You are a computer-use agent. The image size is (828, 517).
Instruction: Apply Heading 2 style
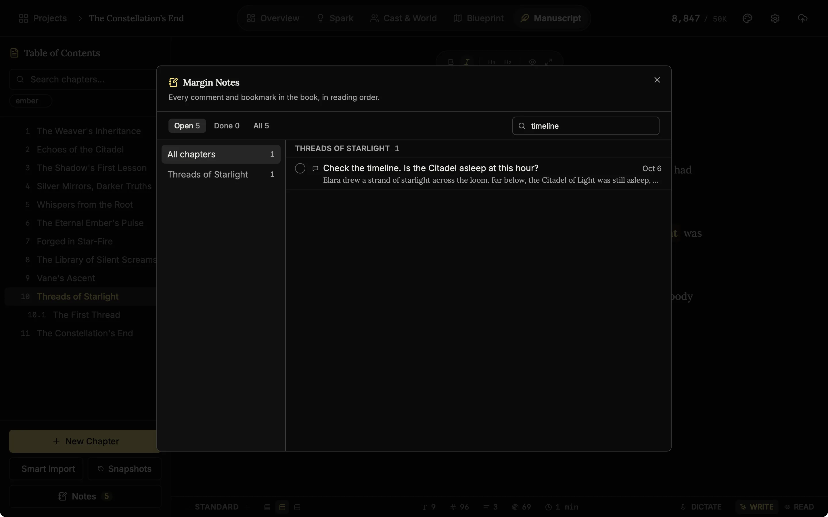pyautogui.click(x=507, y=62)
